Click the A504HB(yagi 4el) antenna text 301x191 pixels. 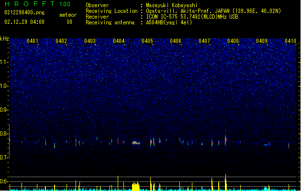coord(169,22)
